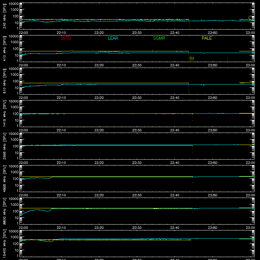Screen dimensions: 260x260
Task: Click the 10000 y-axis value on 2695 MHz plot
Action: click(14, 134)
